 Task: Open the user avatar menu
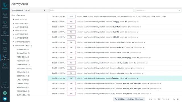click(x=5, y=93)
